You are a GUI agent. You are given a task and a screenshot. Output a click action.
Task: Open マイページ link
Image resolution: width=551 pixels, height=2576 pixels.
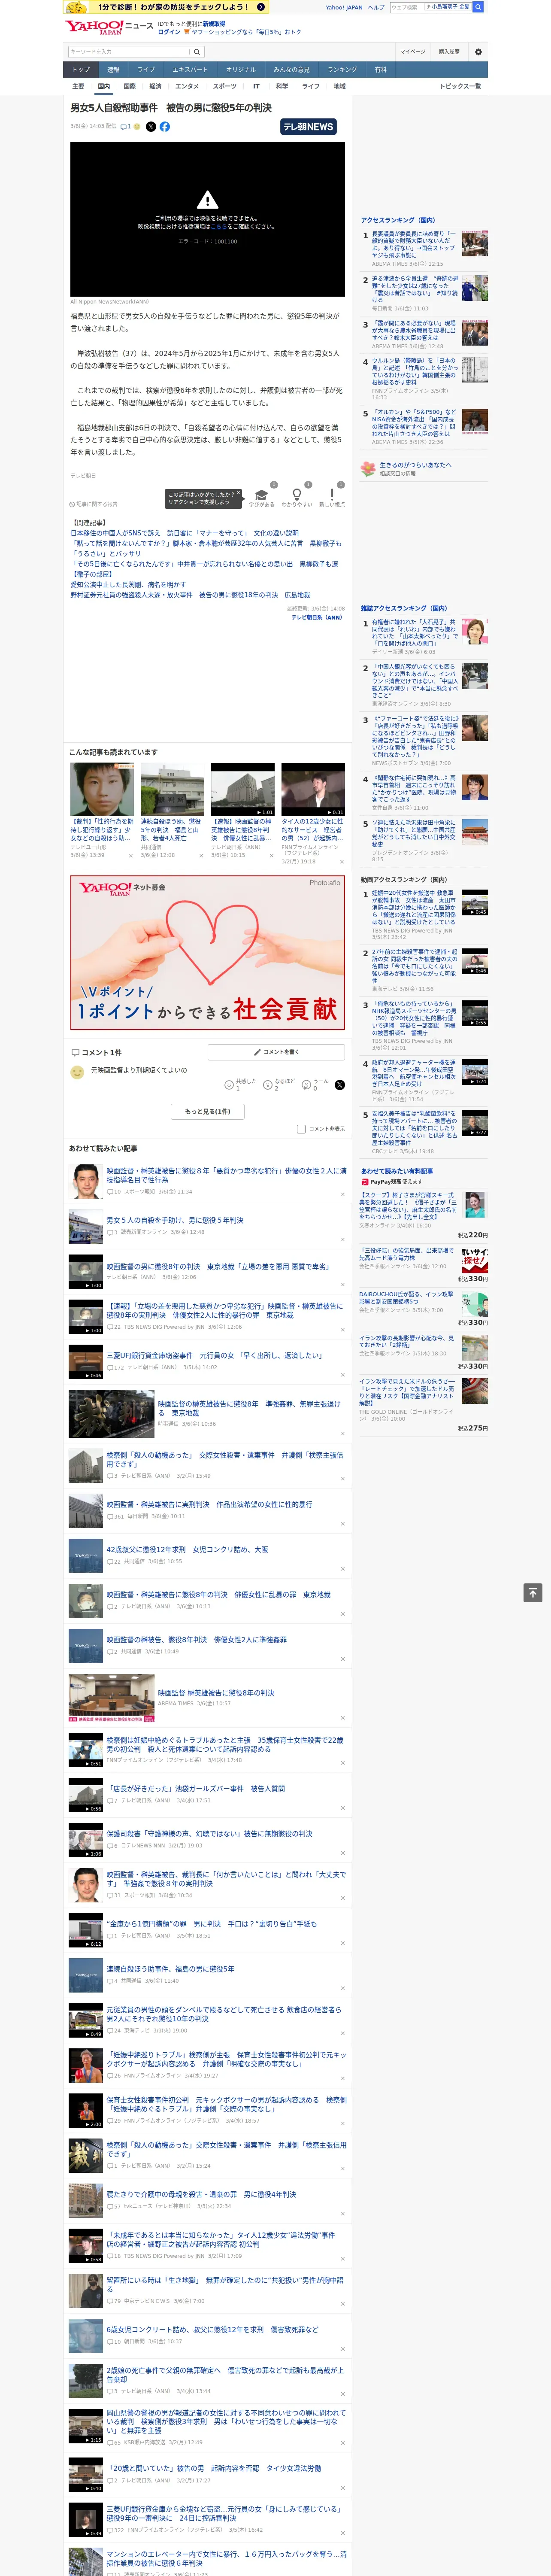click(412, 52)
